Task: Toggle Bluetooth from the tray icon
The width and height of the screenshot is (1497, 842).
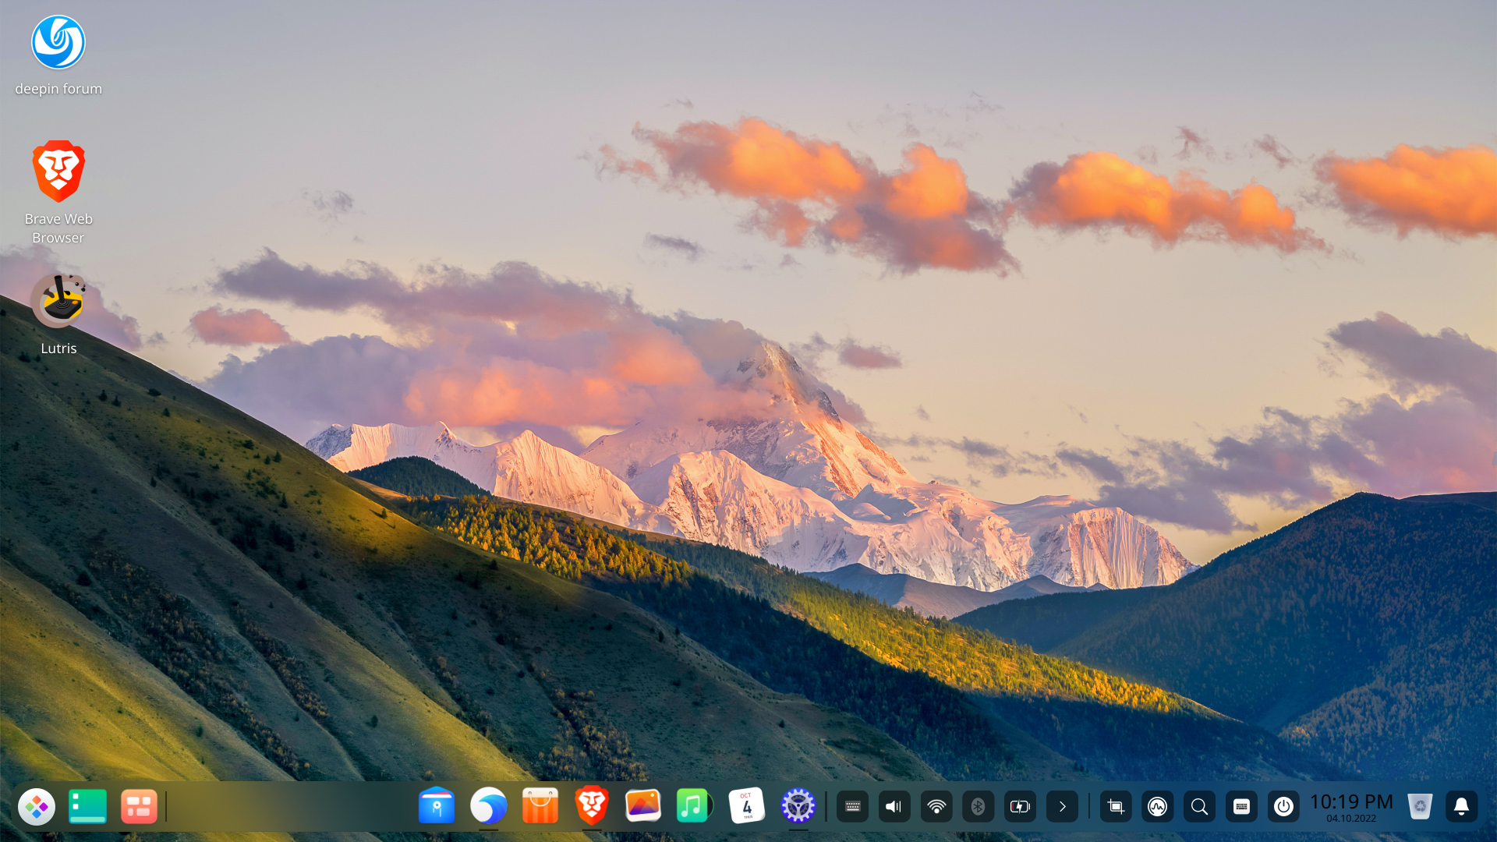Action: click(x=978, y=807)
